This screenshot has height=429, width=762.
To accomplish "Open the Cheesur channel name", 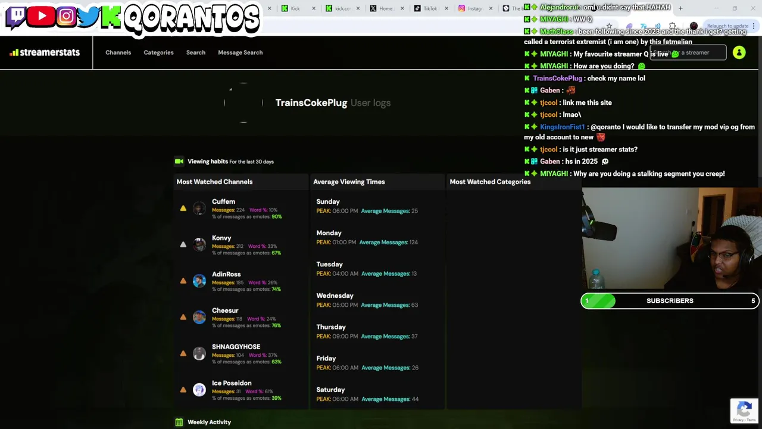I will 225,310.
